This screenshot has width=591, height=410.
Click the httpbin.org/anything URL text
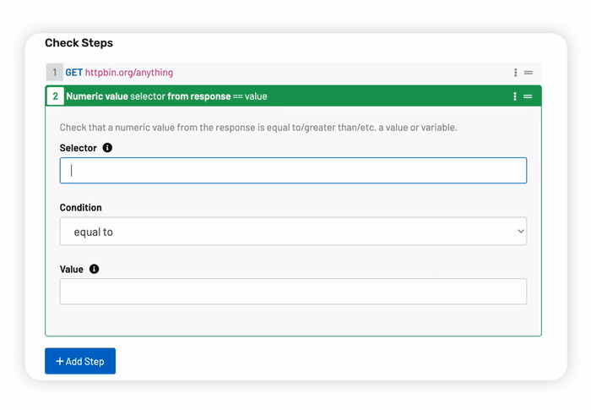coord(129,73)
